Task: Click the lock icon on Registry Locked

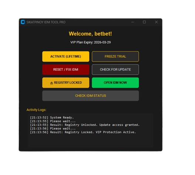Action: 51,83
